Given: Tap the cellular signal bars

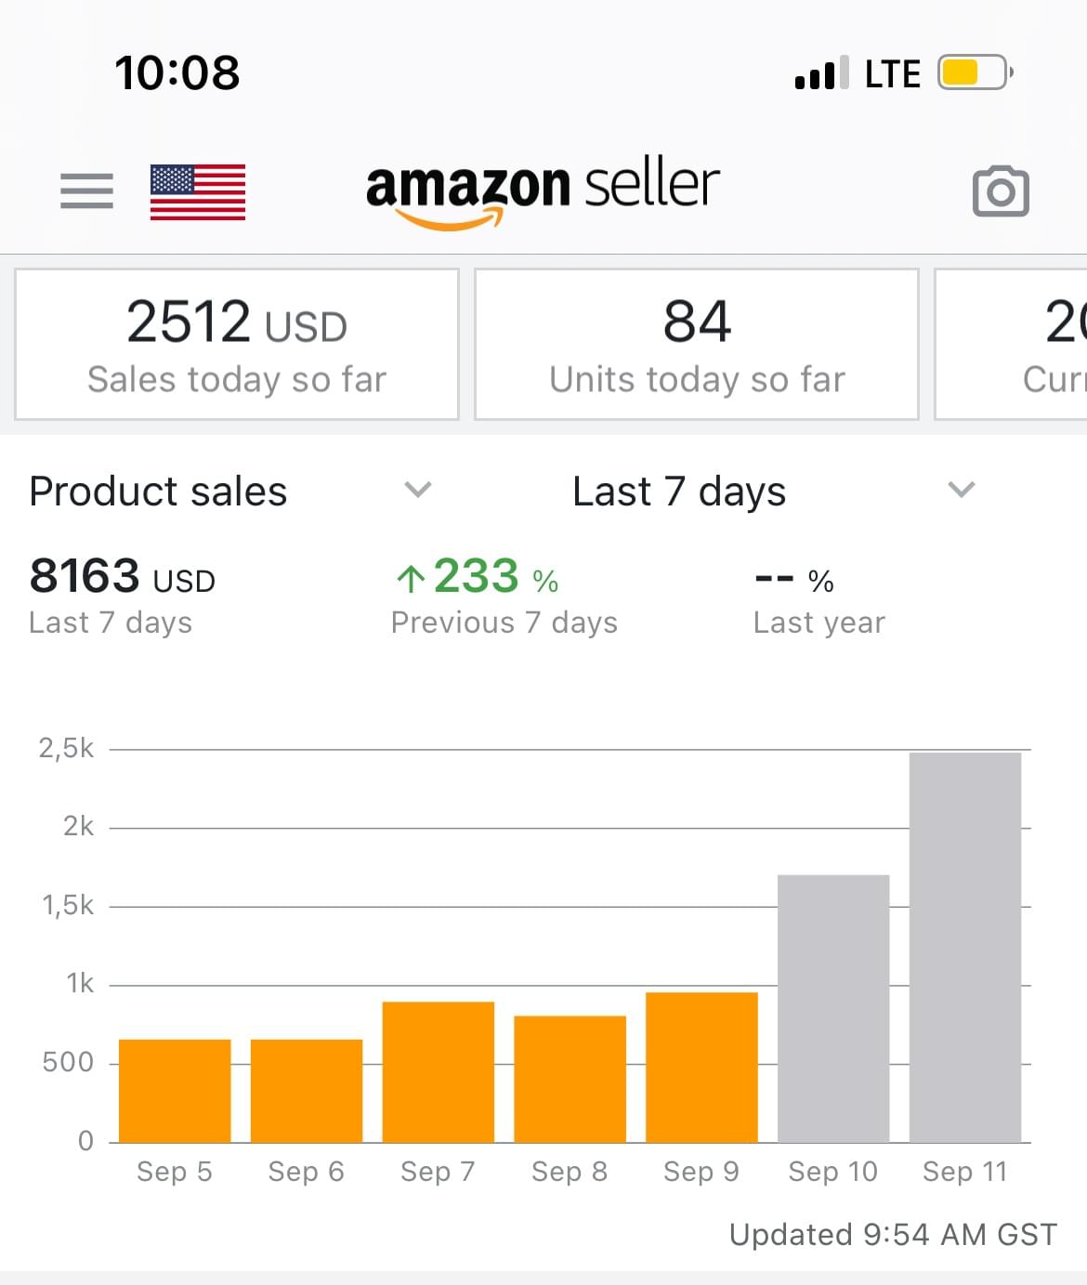Looking at the screenshot, I should point(821,72).
